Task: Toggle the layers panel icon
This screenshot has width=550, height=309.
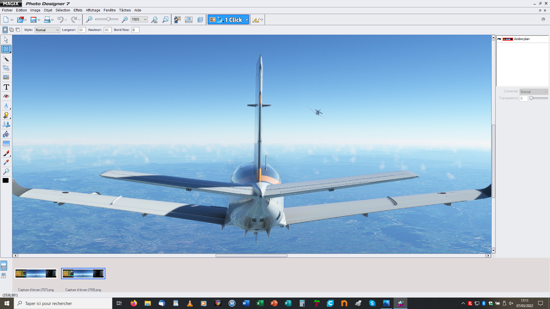Action: tap(200, 20)
